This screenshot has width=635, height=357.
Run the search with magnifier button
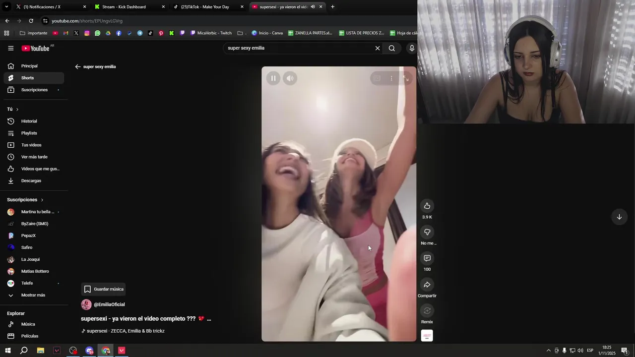click(392, 48)
